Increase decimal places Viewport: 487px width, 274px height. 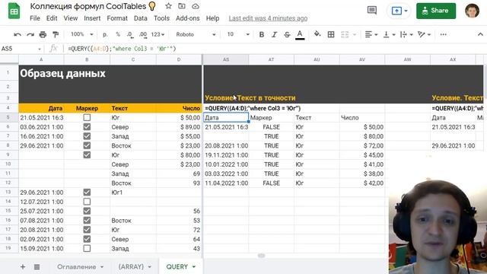(143, 34)
